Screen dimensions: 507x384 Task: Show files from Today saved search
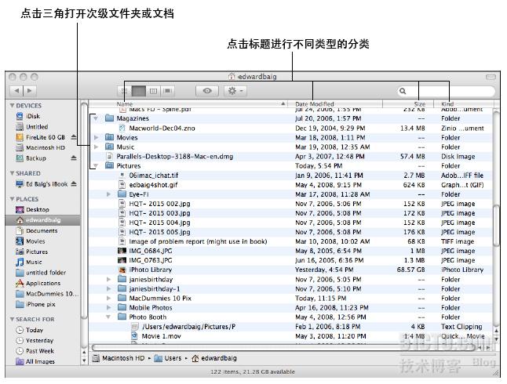(30, 330)
